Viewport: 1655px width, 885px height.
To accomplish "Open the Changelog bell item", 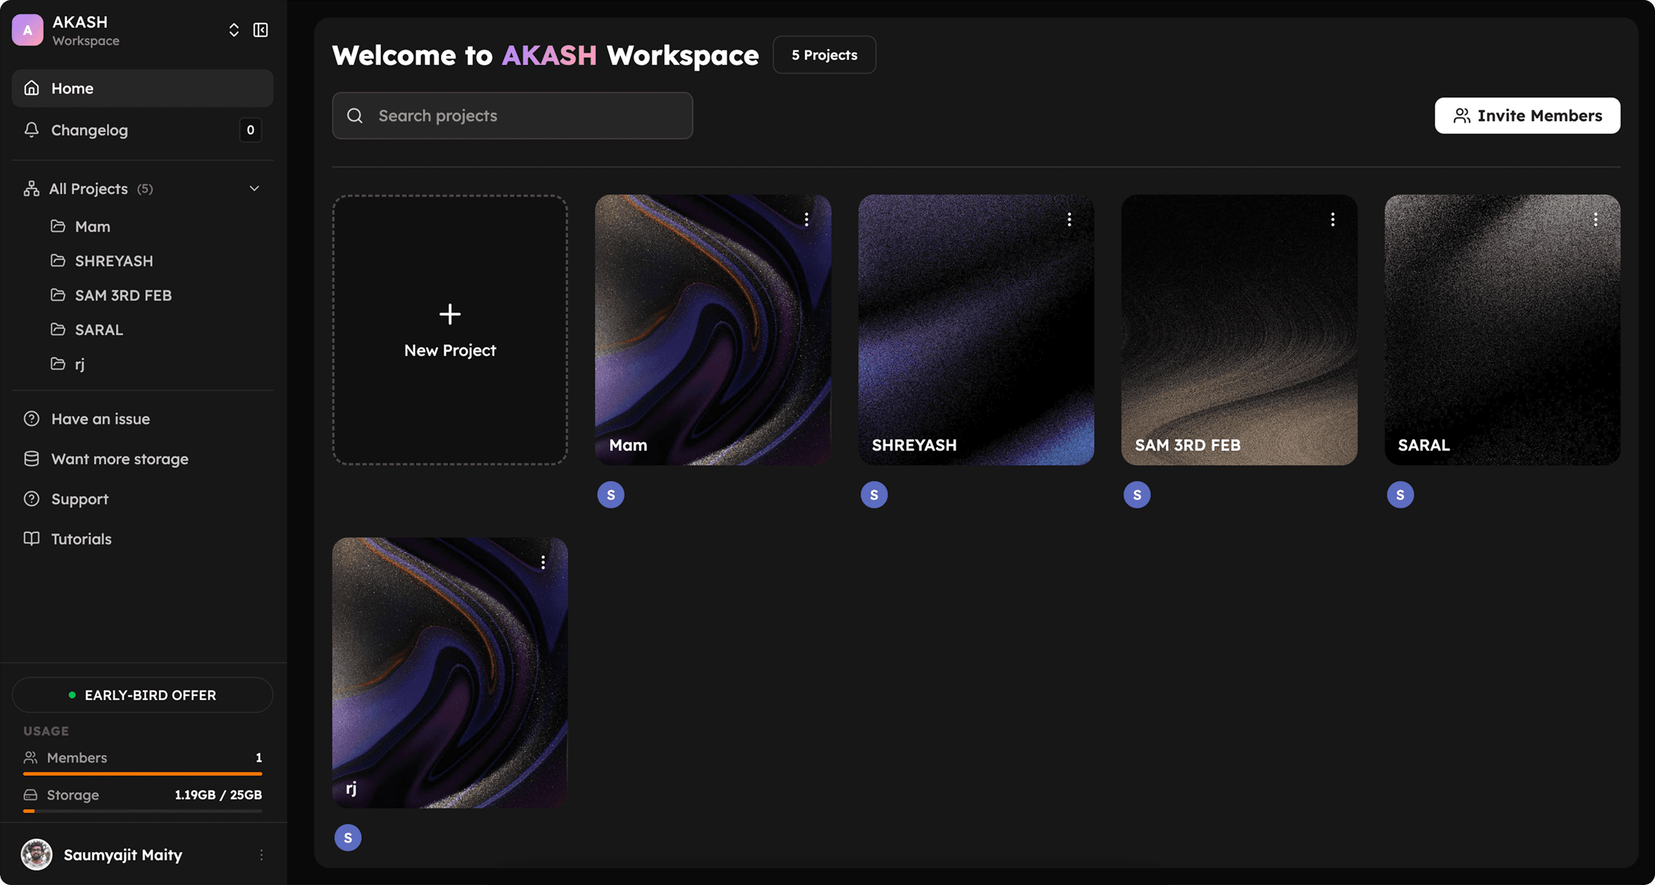I will (89, 130).
